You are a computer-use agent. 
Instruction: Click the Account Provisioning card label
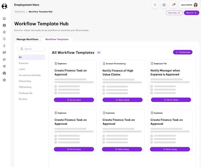pyautogui.click(x=116, y=63)
